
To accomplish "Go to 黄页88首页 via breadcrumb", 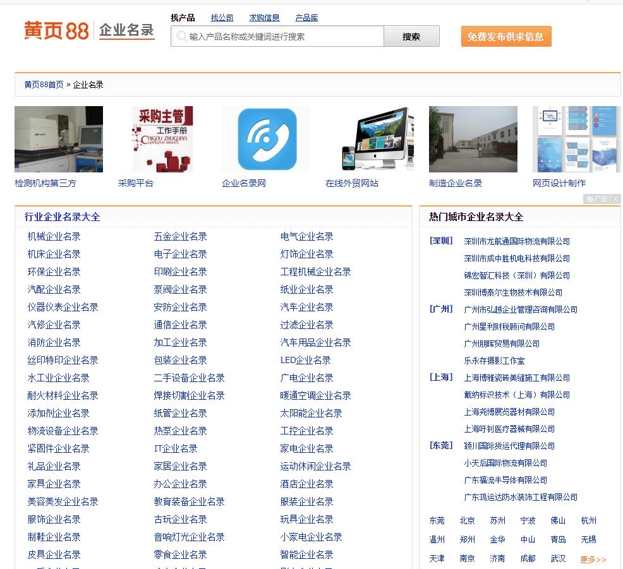I will coord(45,83).
